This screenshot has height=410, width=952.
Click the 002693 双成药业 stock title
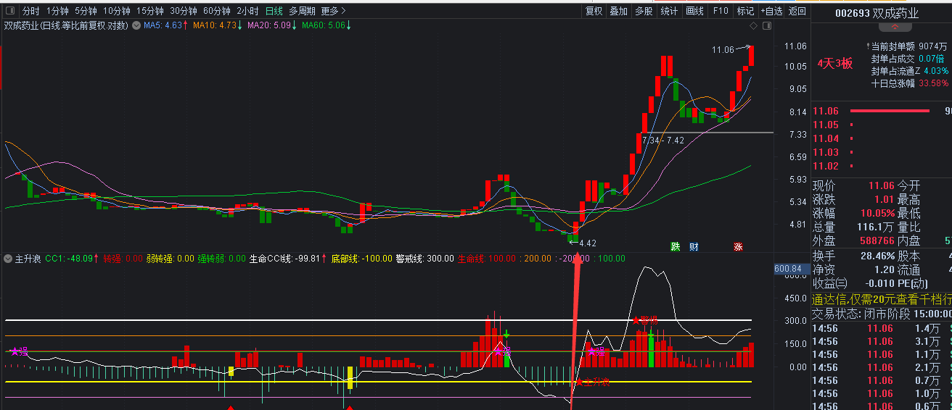(x=877, y=13)
